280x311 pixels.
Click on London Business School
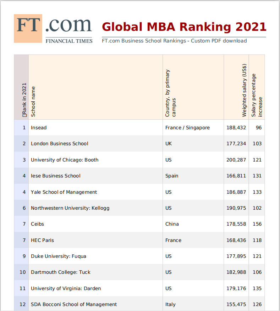coord(60,143)
